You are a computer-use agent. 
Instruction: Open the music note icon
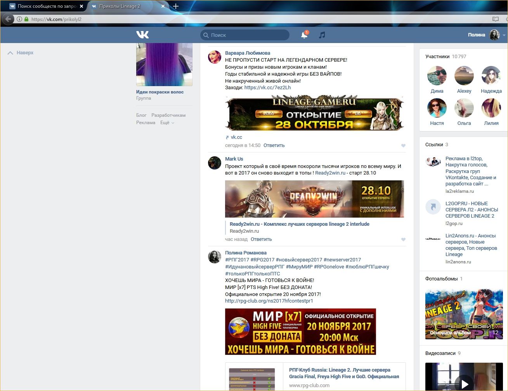(322, 35)
